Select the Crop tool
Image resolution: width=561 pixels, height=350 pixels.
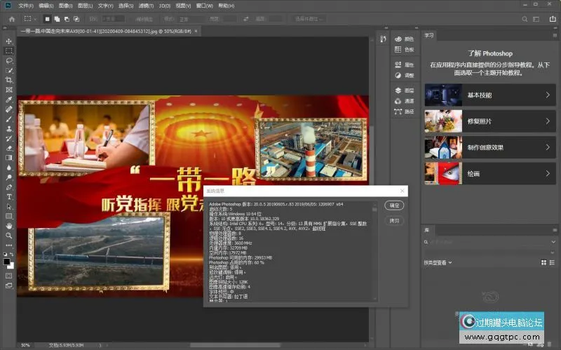tap(9, 80)
